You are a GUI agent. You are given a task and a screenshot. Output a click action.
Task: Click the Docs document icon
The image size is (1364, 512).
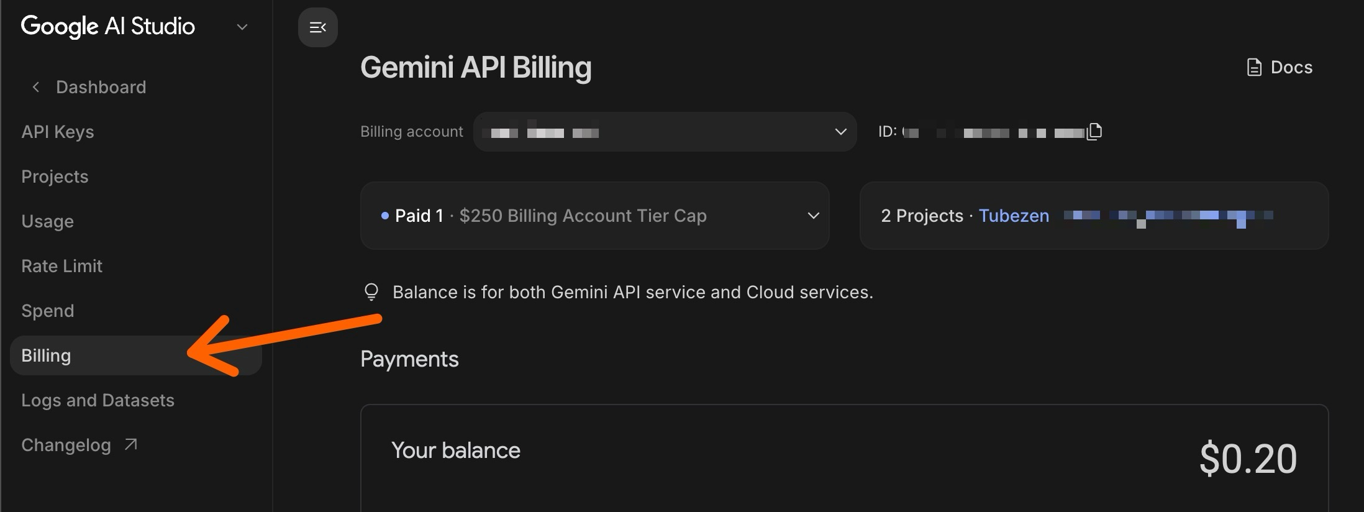(1254, 67)
